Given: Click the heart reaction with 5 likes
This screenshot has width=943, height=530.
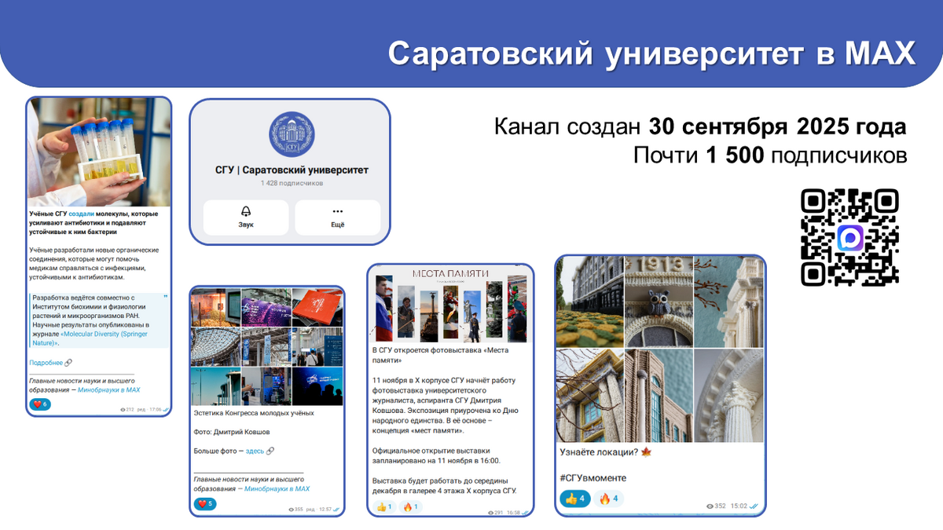Looking at the screenshot, I should point(204,503).
